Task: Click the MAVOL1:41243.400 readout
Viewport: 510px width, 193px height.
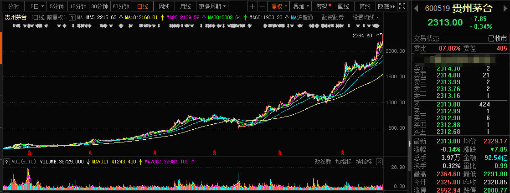Action: [114, 162]
